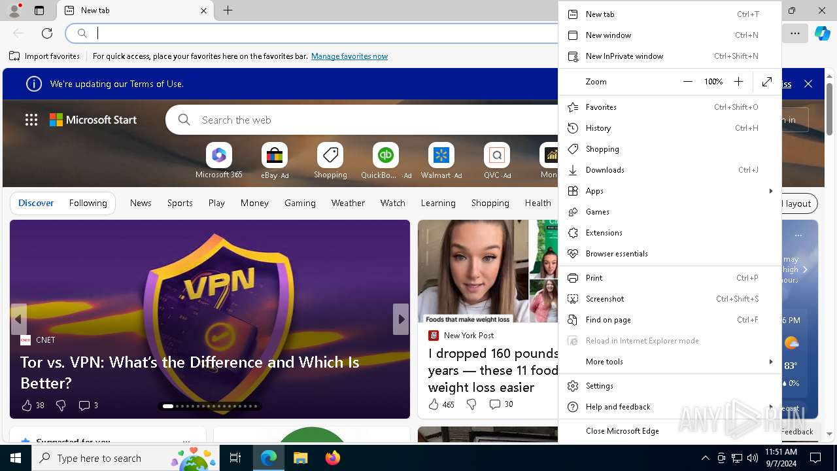Open the Weather category
This screenshot has height=471, width=837.
click(x=348, y=203)
